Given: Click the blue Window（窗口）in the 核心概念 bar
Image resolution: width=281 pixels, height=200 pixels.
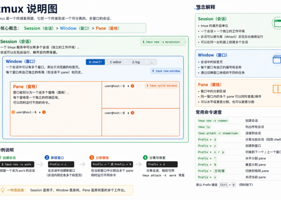Looking at the screenshot, I should (x=75, y=28).
